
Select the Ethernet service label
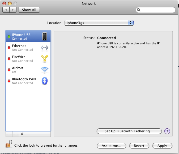click(19, 46)
